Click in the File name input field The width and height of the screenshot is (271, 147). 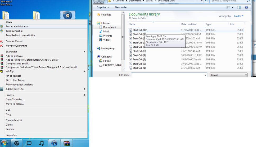tap(168, 75)
